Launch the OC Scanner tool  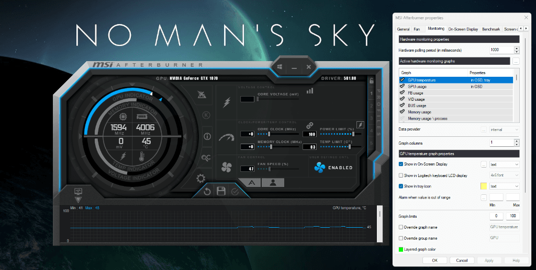pos(206,157)
